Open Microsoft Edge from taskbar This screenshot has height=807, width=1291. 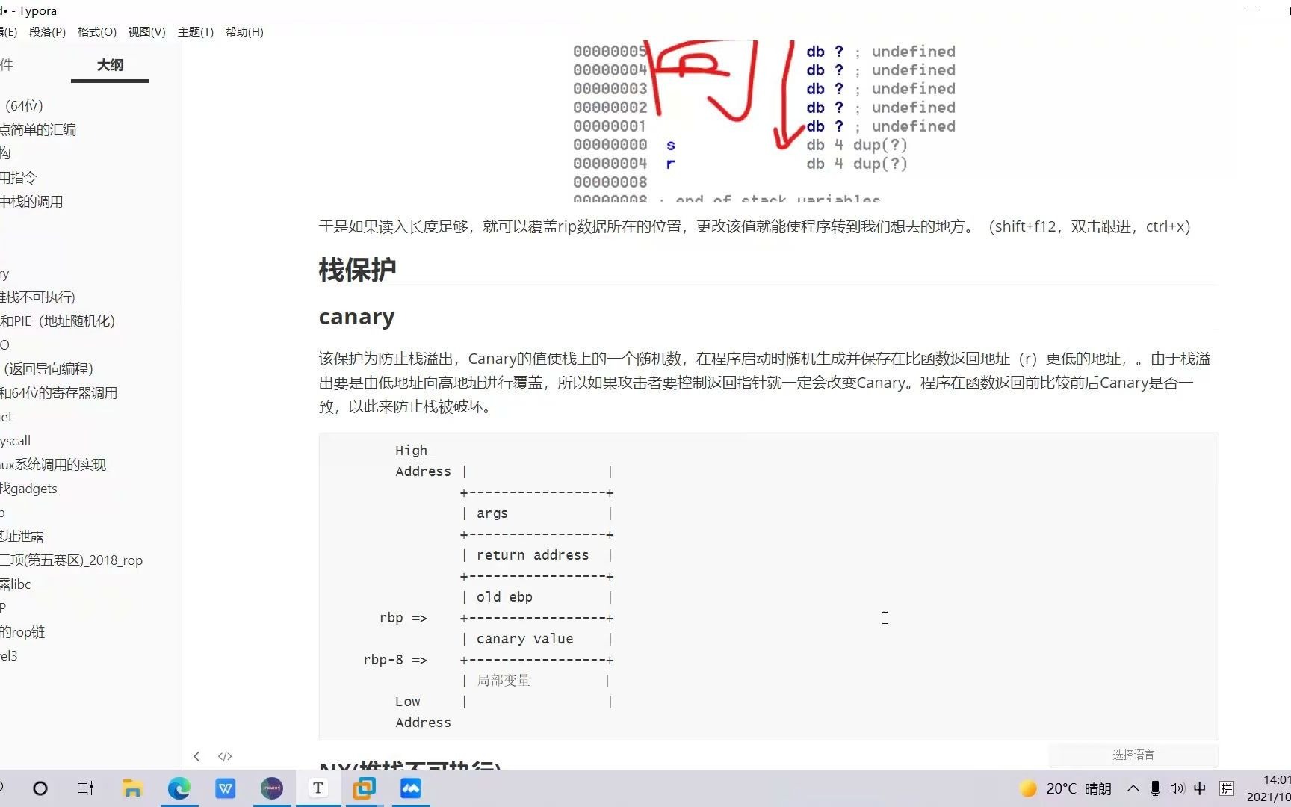179,788
